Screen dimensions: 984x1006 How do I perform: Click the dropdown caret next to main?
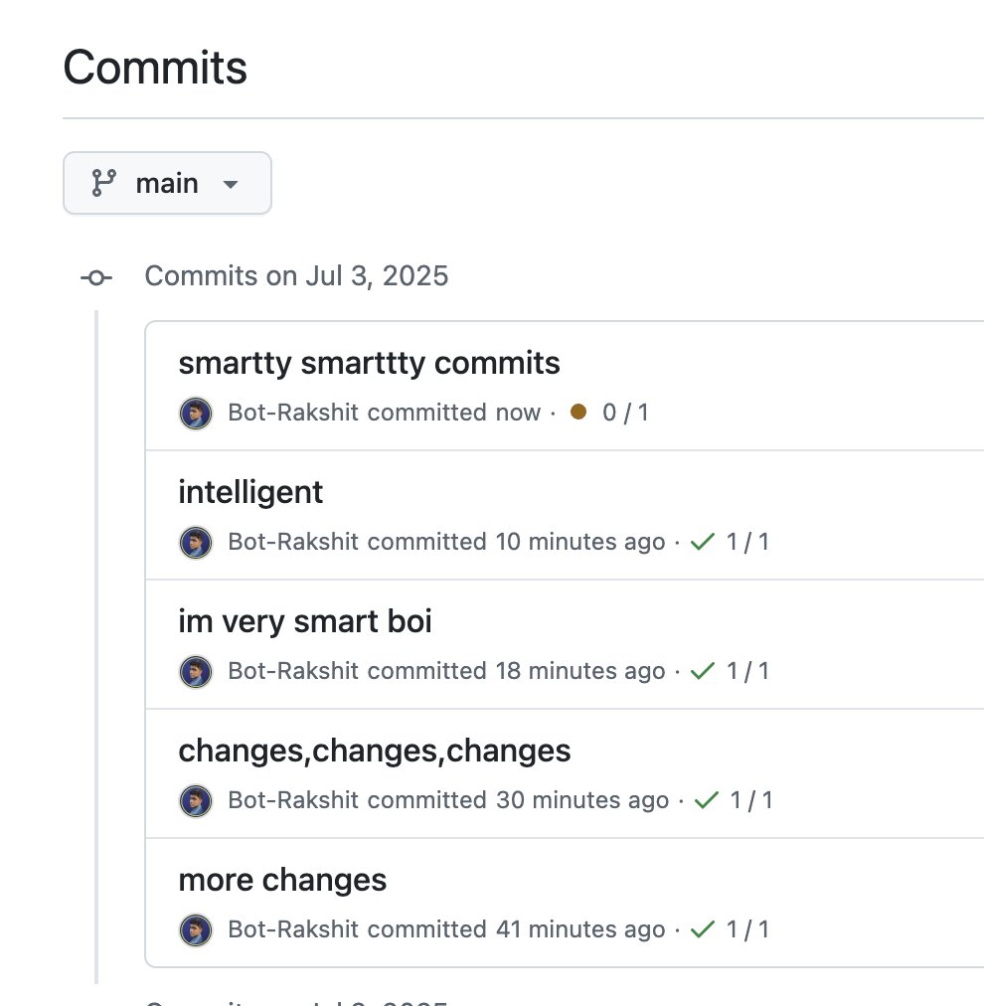click(231, 185)
